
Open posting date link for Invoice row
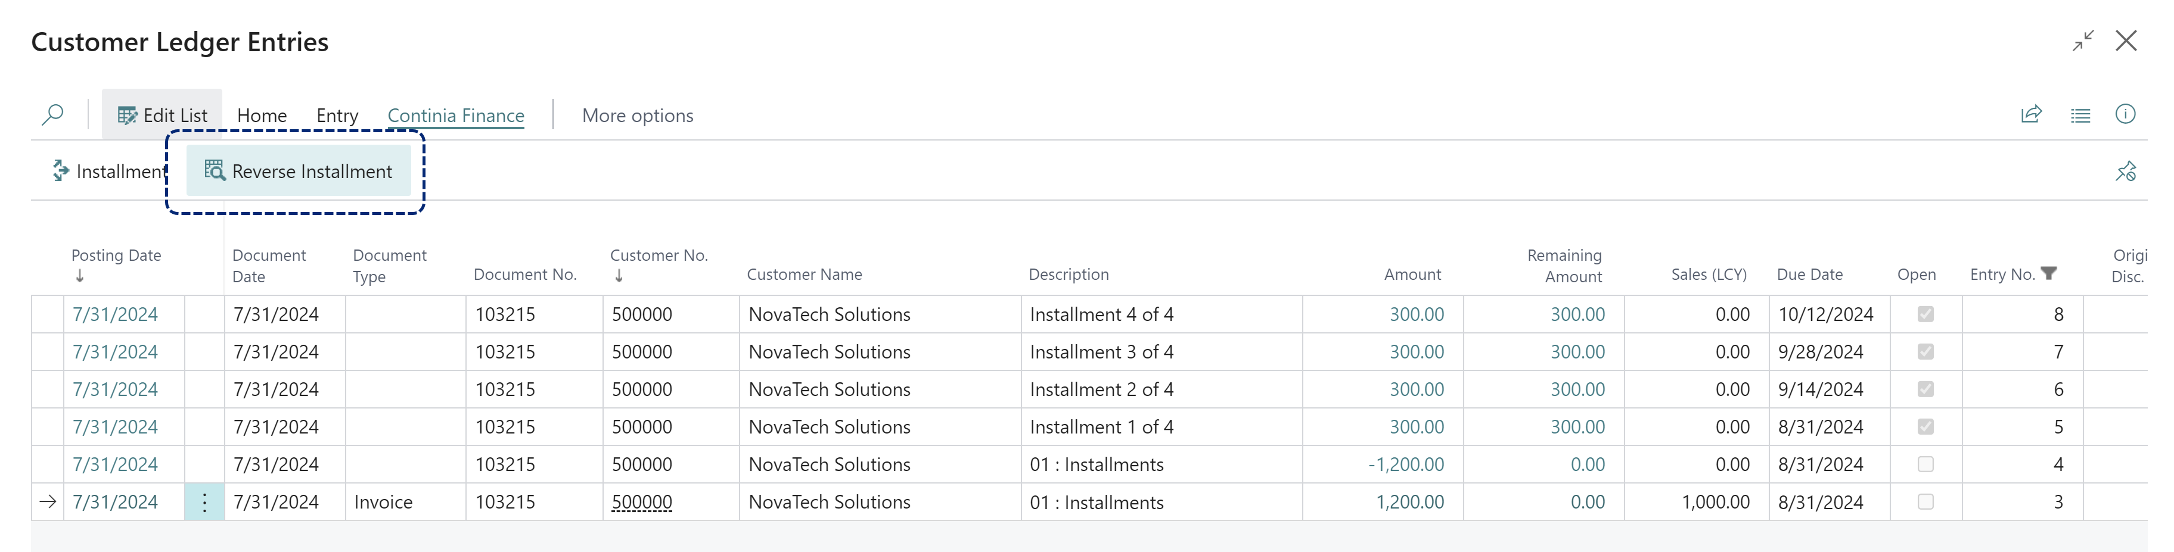pyautogui.click(x=115, y=501)
